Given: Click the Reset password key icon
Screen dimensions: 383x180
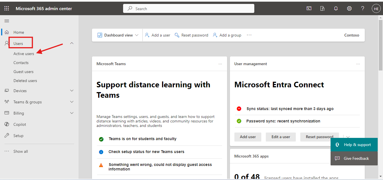Looking at the screenshot, I should tap(177, 35).
